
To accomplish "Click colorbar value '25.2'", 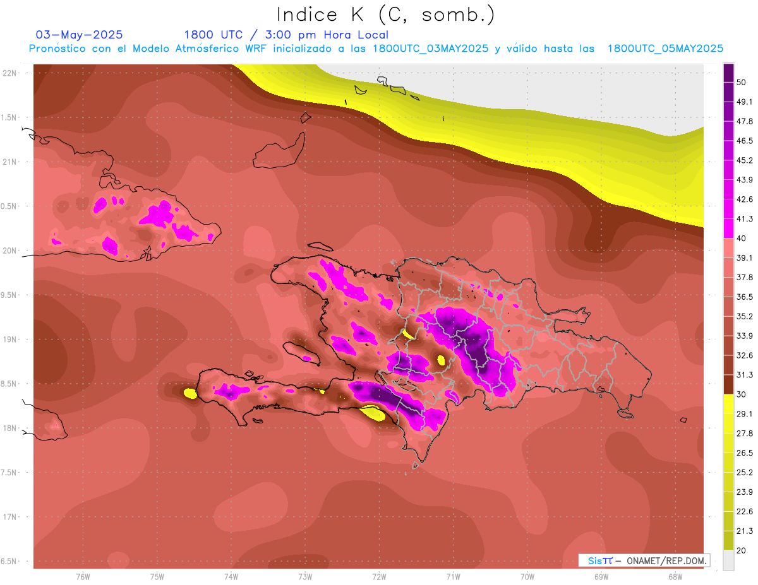I will (745, 472).
